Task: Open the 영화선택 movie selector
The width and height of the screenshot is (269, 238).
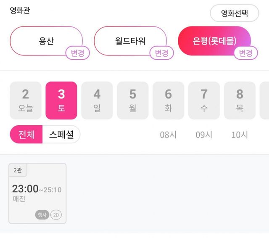Action: pos(235,13)
